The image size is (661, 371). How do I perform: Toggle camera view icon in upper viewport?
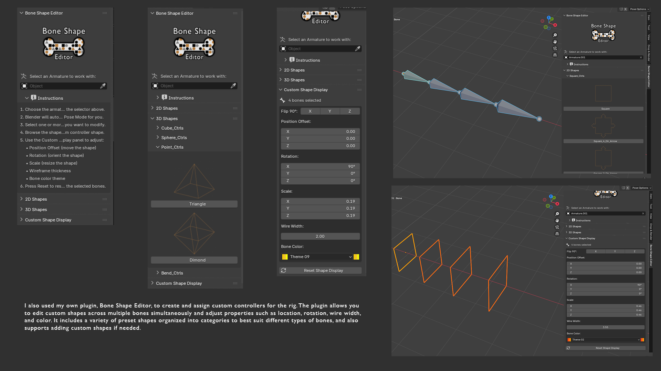click(x=555, y=48)
